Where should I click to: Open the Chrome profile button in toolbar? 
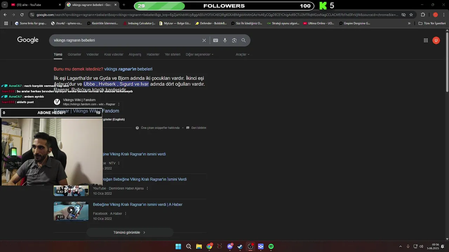tap(435, 15)
